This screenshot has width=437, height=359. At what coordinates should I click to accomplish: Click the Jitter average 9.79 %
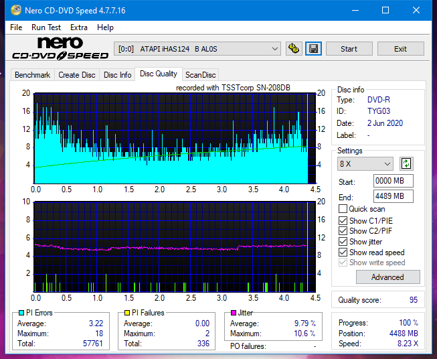coord(305,324)
